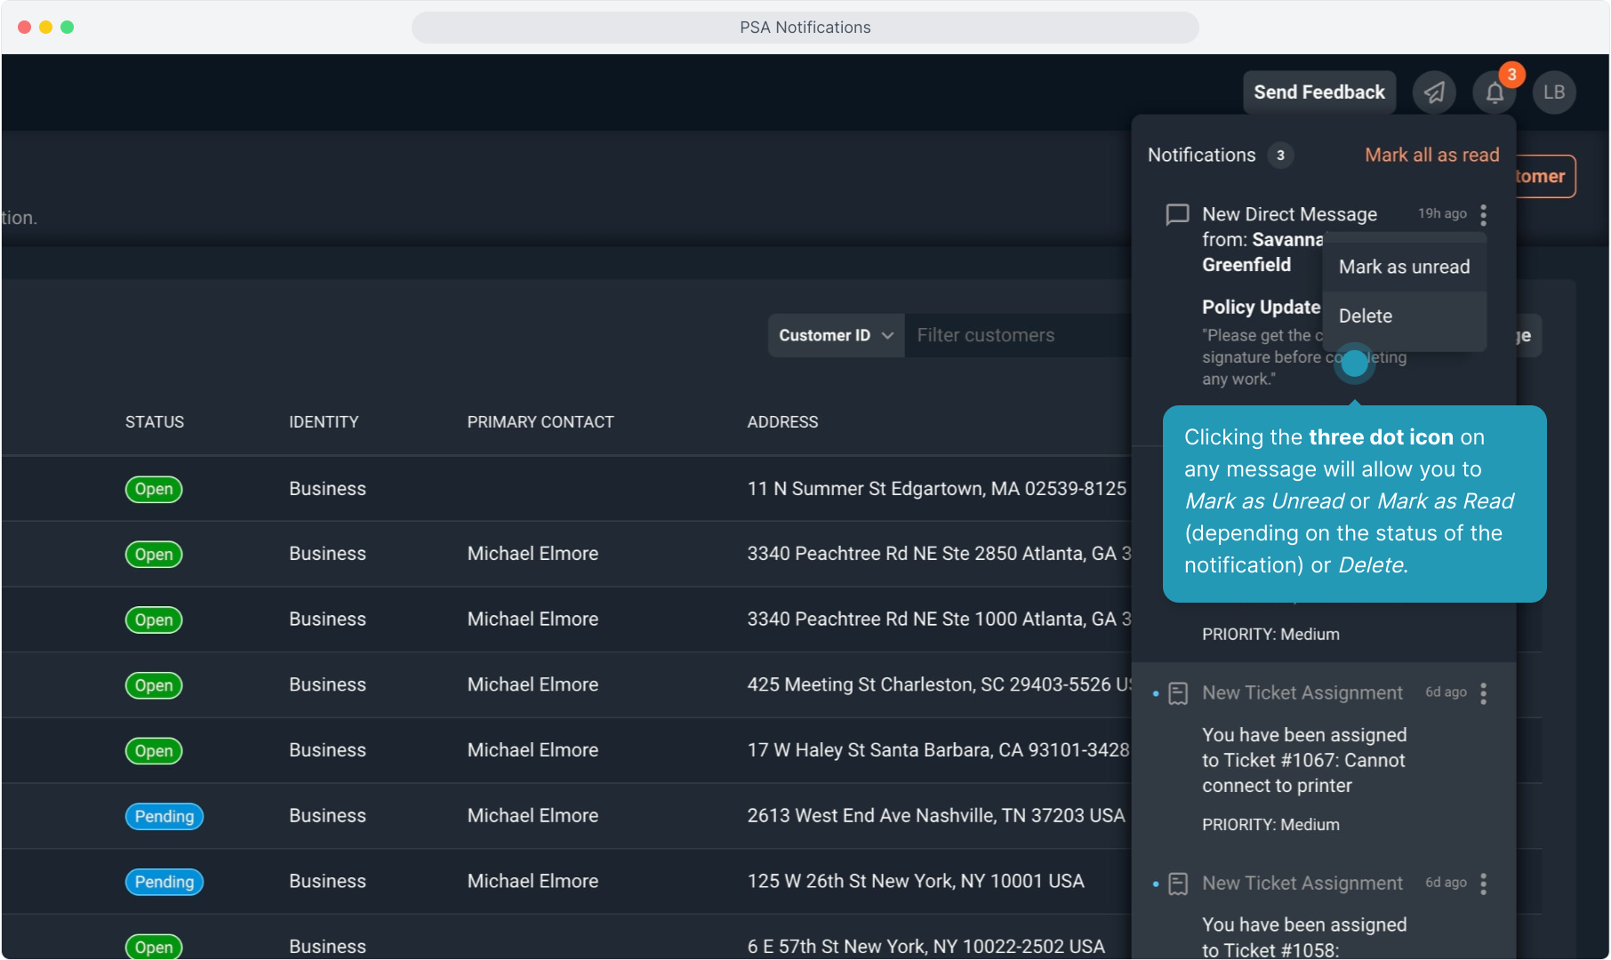Click the PRIMARY CONTACT column header
This screenshot has width=1611, height=960.
[541, 422]
